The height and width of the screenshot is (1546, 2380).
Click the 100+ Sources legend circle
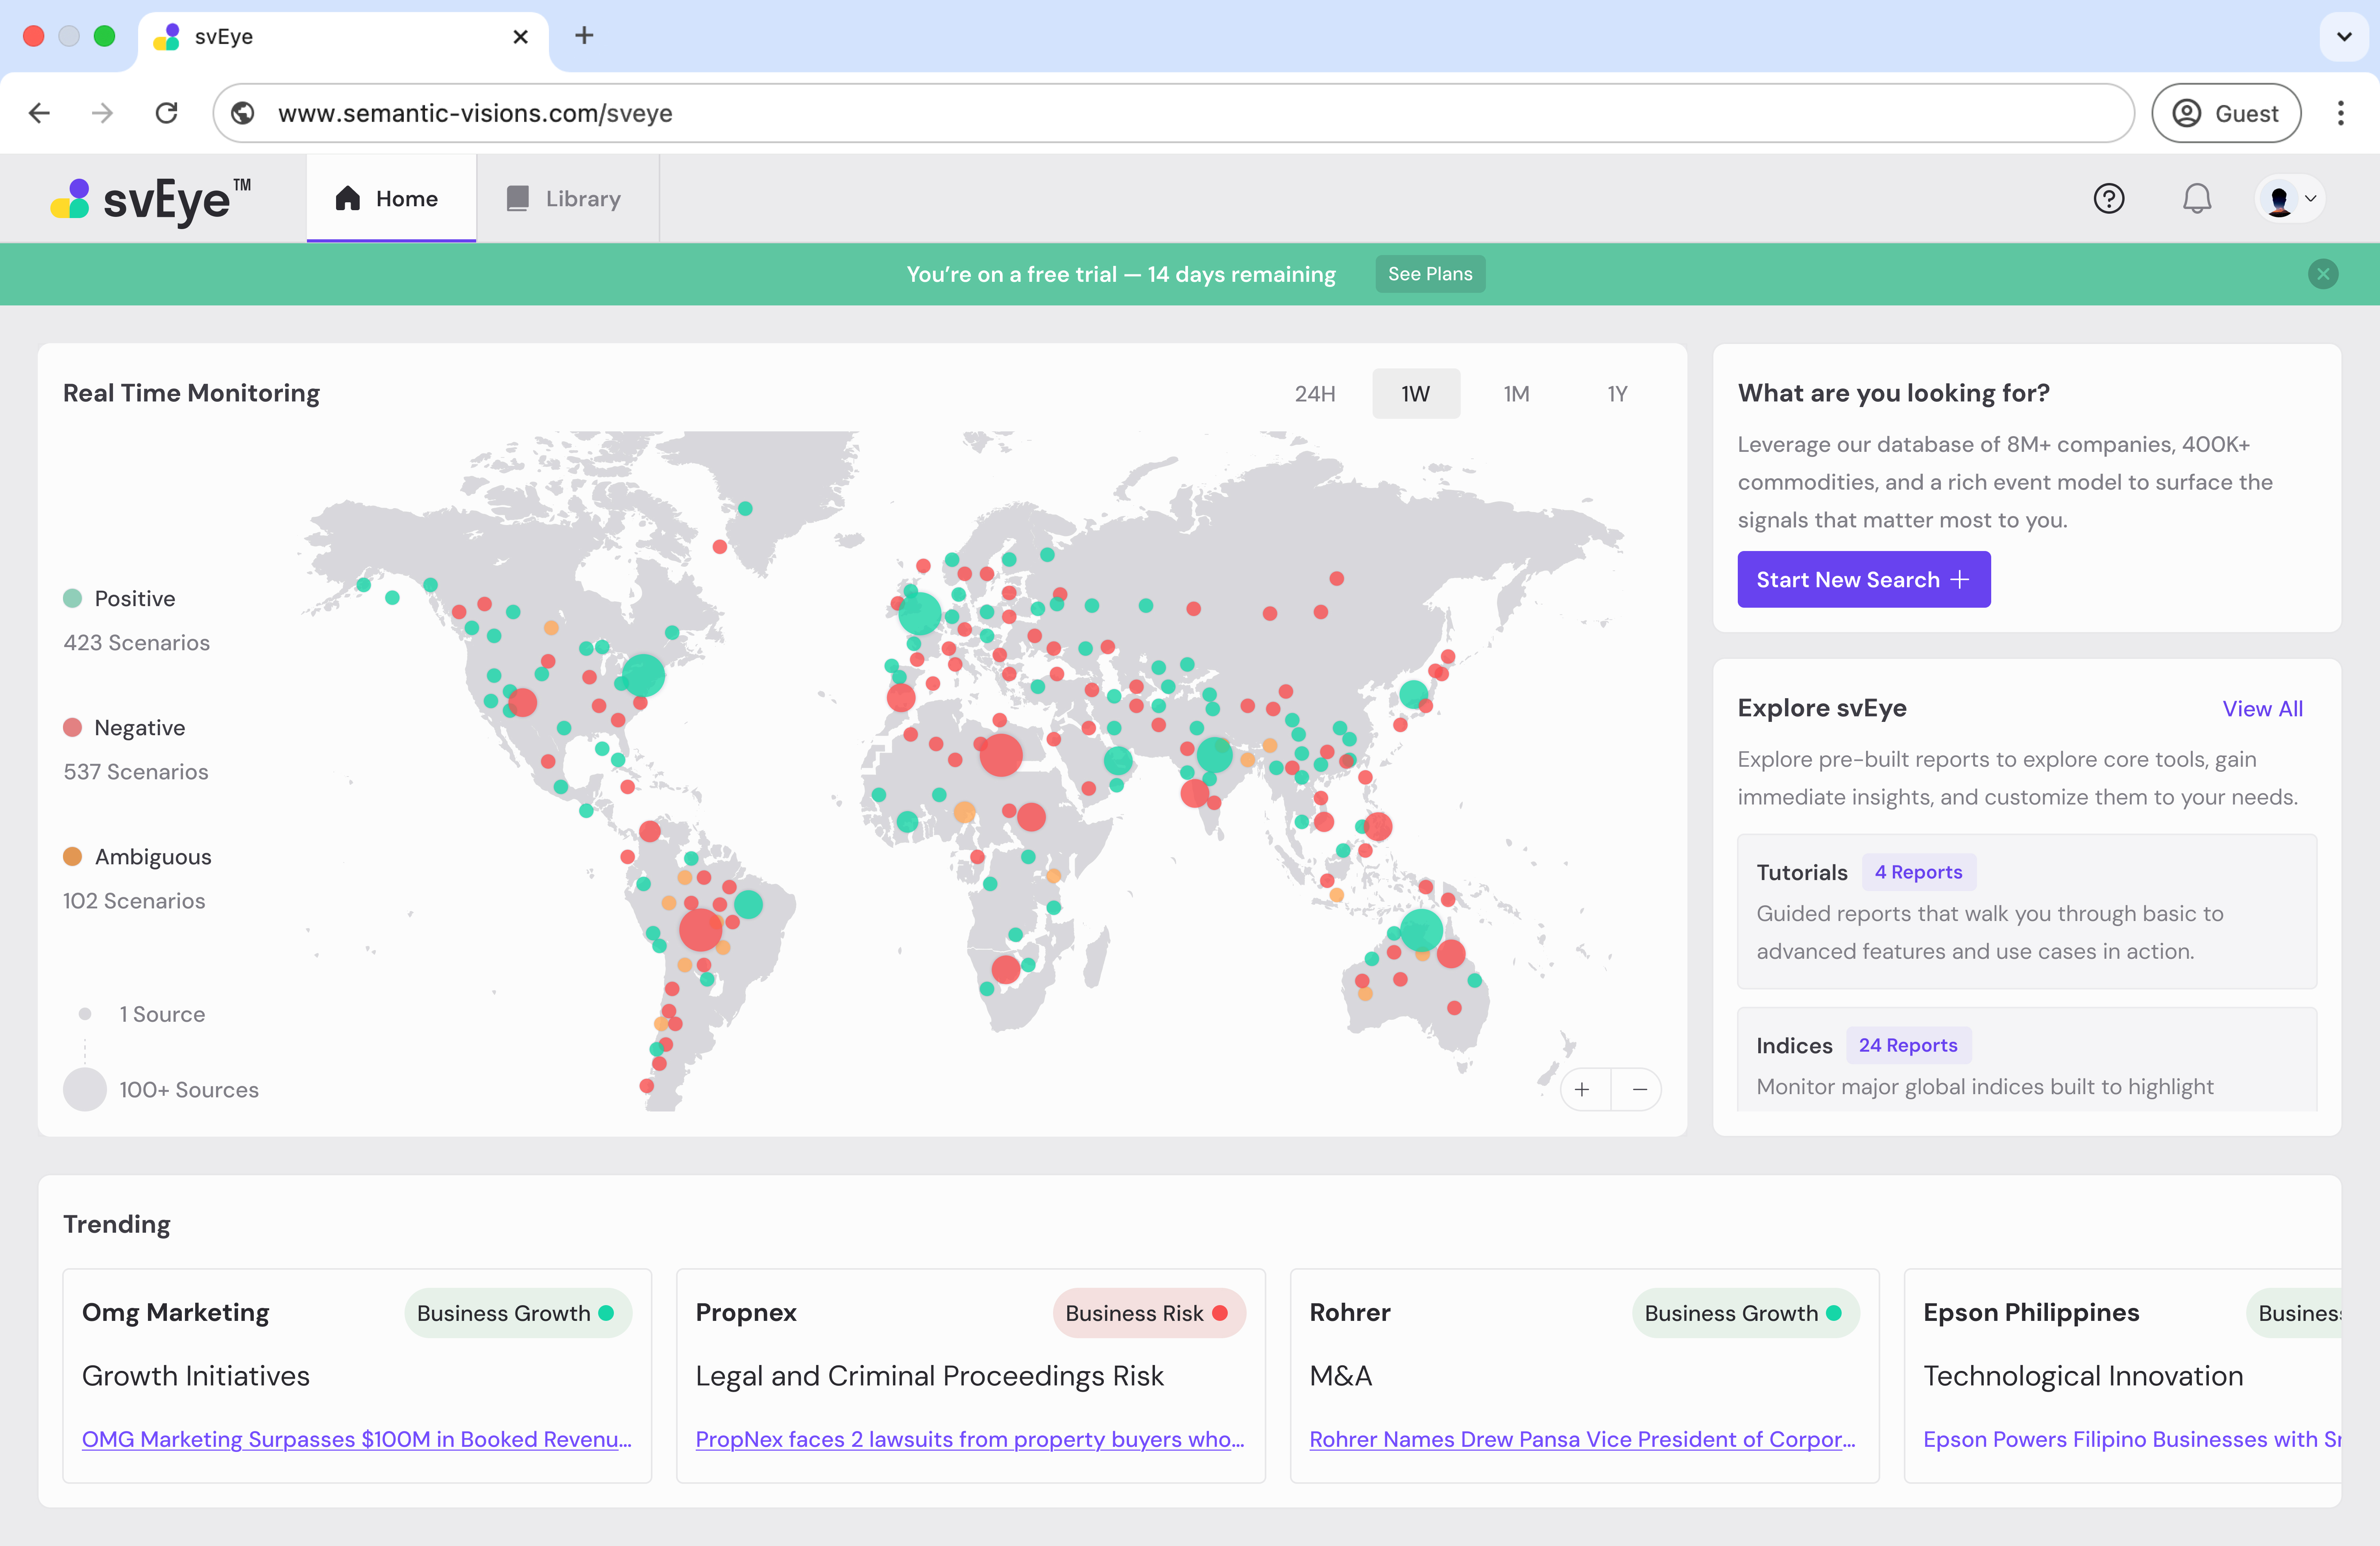point(85,1089)
